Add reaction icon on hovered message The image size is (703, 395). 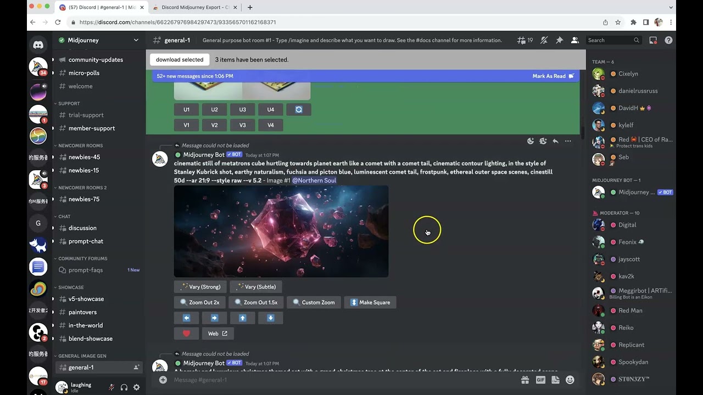tap(531, 141)
